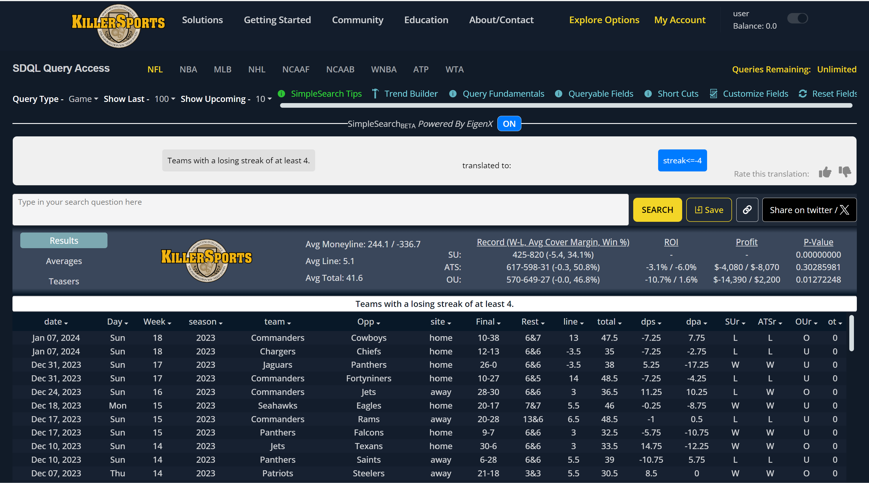Click the copy link chain icon button
This screenshot has width=869, height=483.
click(x=747, y=210)
